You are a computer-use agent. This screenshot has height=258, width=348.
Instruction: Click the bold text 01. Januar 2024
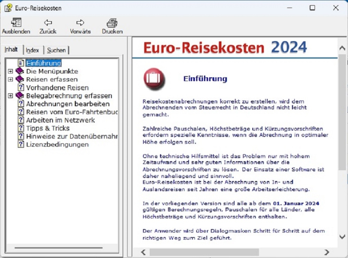click(x=296, y=203)
